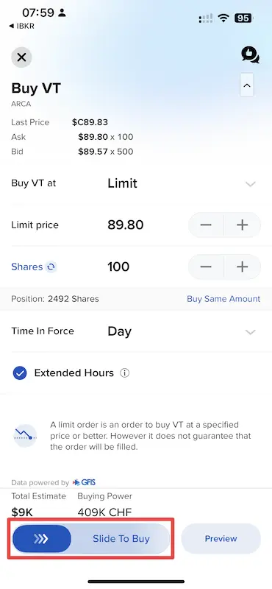This screenshot has width=272, height=589.
Task: Show the Extended Hours info icon details
Action: (x=124, y=373)
